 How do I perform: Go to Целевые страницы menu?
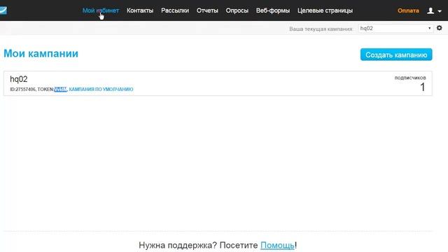(x=325, y=10)
